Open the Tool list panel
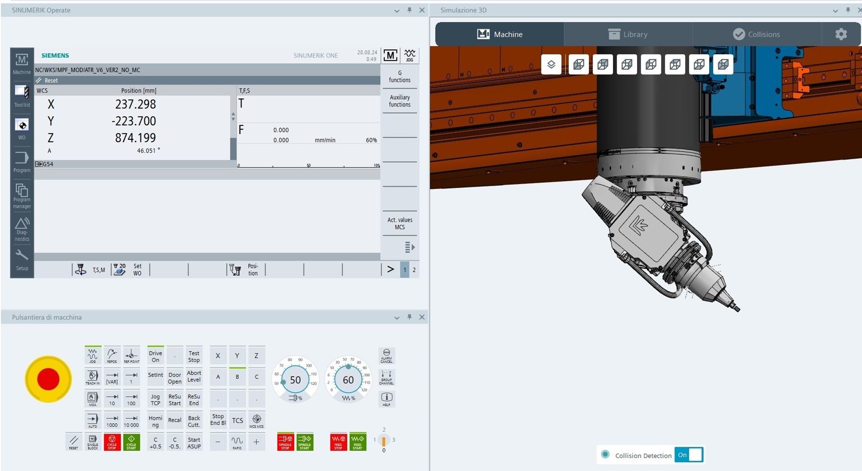 [x=22, y=95]
